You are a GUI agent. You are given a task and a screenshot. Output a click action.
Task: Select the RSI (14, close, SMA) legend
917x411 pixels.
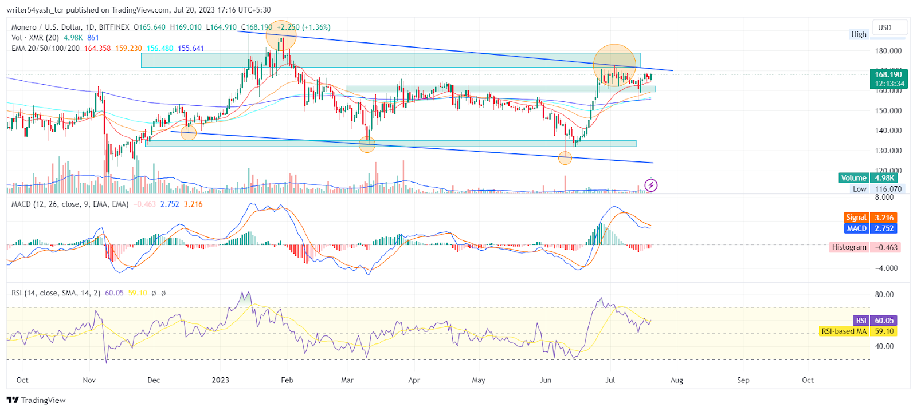click(56, 293)
